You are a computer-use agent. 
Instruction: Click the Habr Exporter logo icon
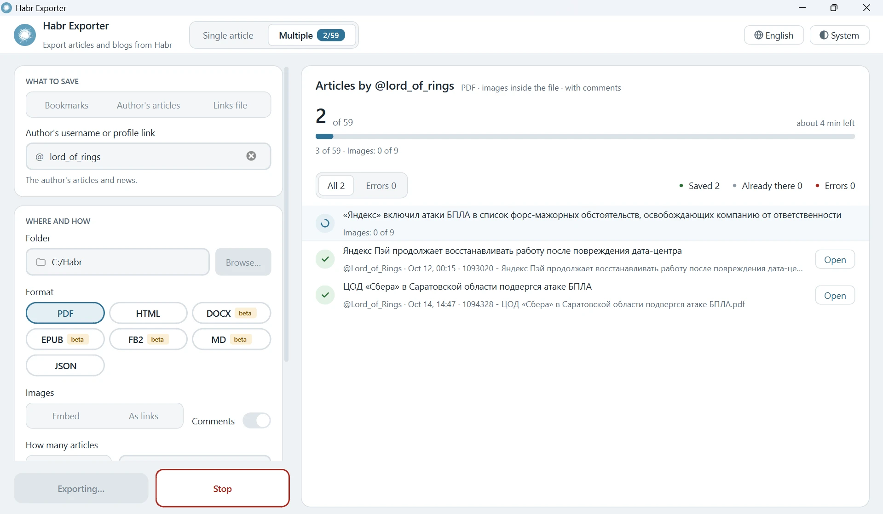pyautogui.click(x=25, y=35)
